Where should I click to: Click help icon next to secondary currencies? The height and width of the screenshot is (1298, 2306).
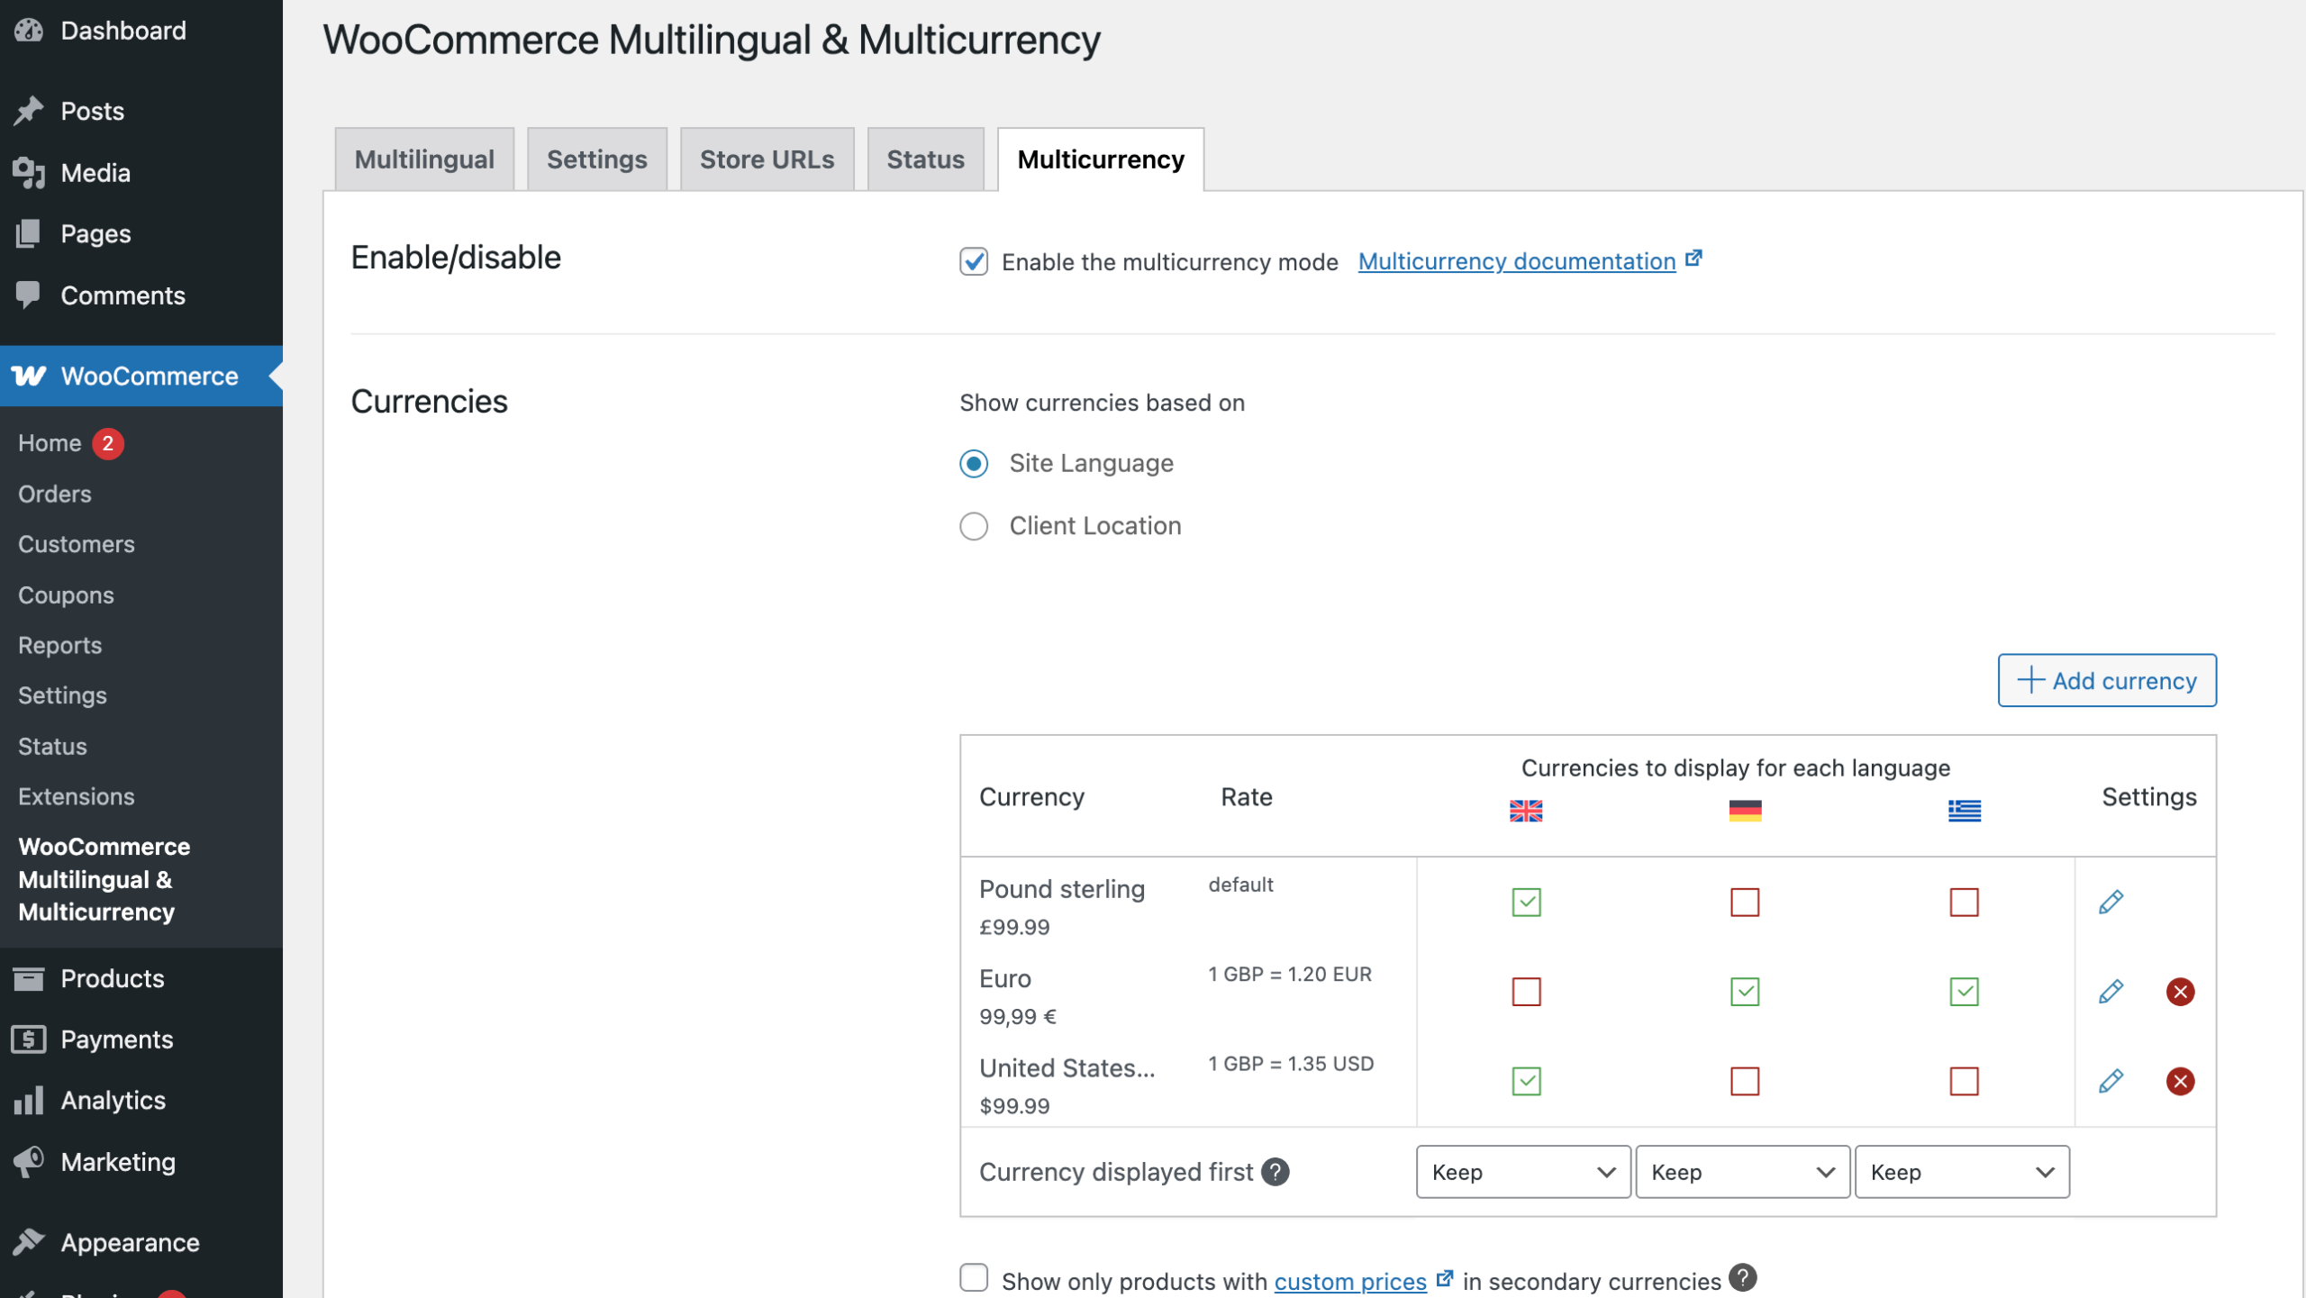click(1743, 1278)
